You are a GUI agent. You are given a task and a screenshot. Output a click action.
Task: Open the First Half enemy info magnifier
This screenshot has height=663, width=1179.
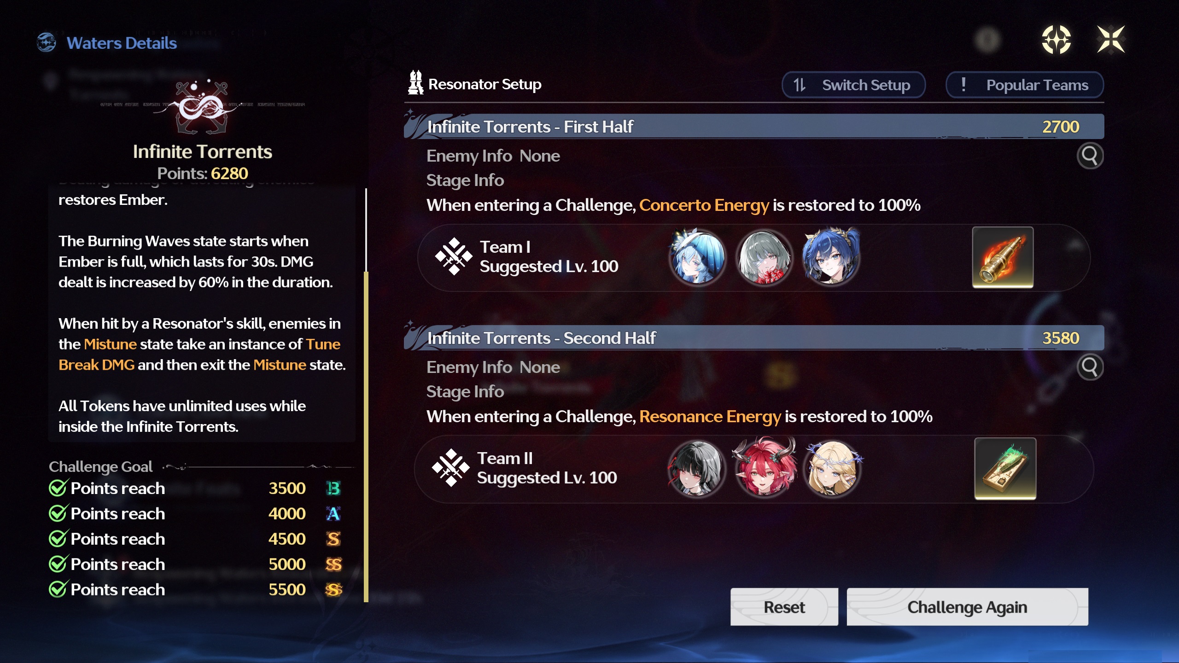pos(1090,156)
